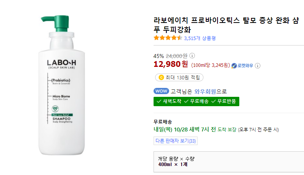Image resolution: width=304 pixels, height=175 pixels.
Task: Click the green 무료배송 checkmark label
Action: (x=196, y=101)
